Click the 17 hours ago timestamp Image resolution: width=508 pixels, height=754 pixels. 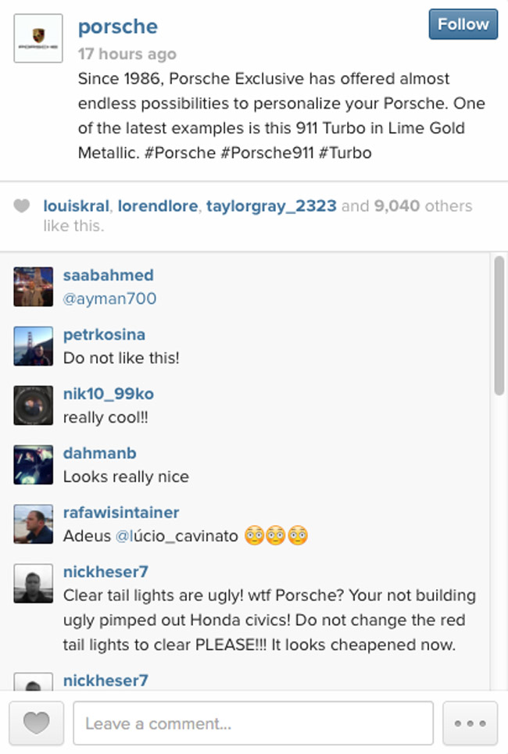[127, 54]
